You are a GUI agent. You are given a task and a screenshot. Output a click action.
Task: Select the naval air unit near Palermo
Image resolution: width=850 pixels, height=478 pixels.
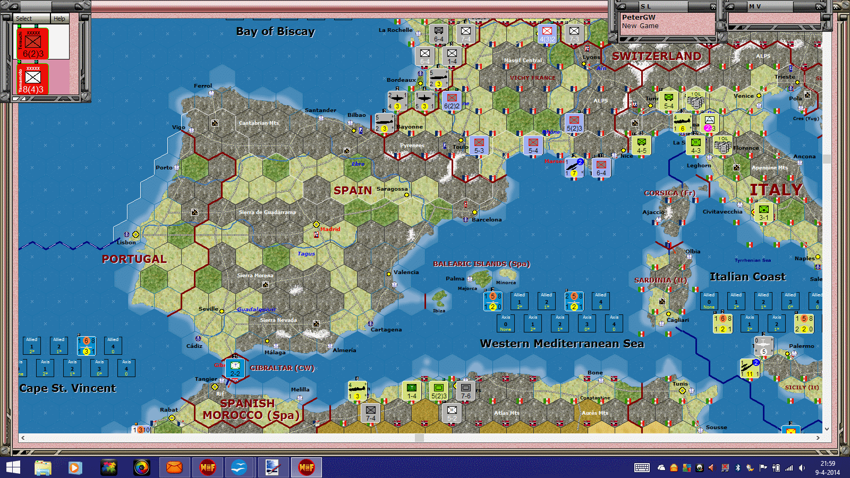click(x=763, y=346)
